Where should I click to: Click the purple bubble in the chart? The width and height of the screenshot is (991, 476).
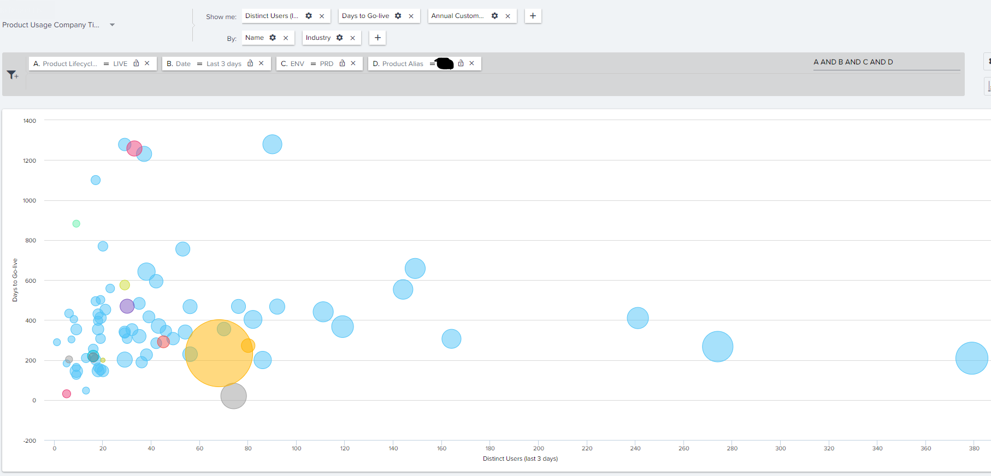[127, 306]
